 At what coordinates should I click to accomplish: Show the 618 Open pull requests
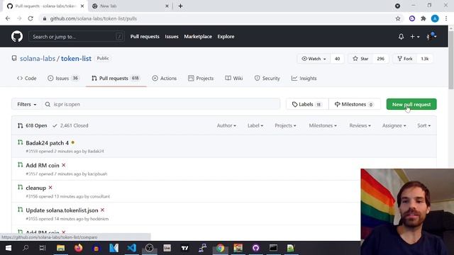(x=33, y=126)
